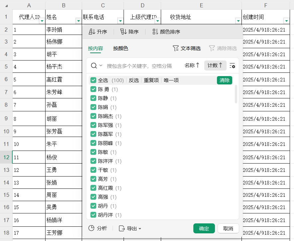Toggle the 高红霞 checkbox
Viewport: 294px width, 241px height.
tap(93, 188)
